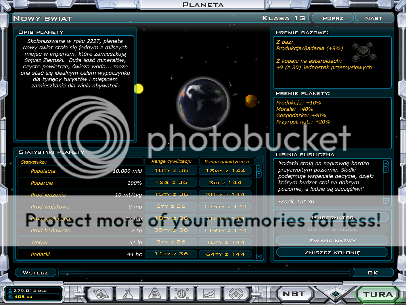Click the yellow sun in planet view
This screenshot has height=305, width=406.
coord(139,89)
